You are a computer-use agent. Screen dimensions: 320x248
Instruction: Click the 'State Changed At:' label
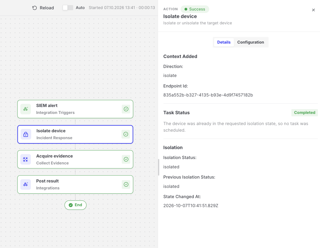coord(182,197)
